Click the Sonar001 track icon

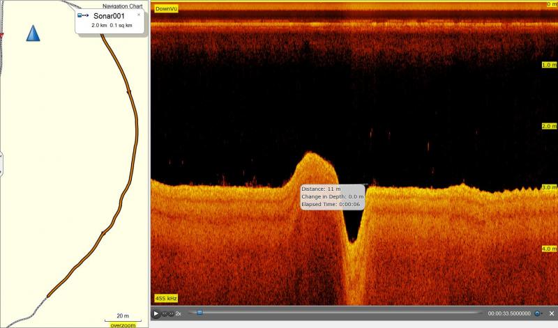tap(84, 15)
